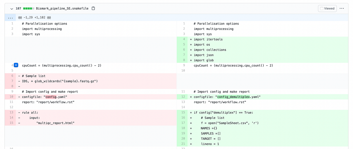Click the green diffstat squares indicator
Viewport: 353px width, 149px height.
click(28, 8)
